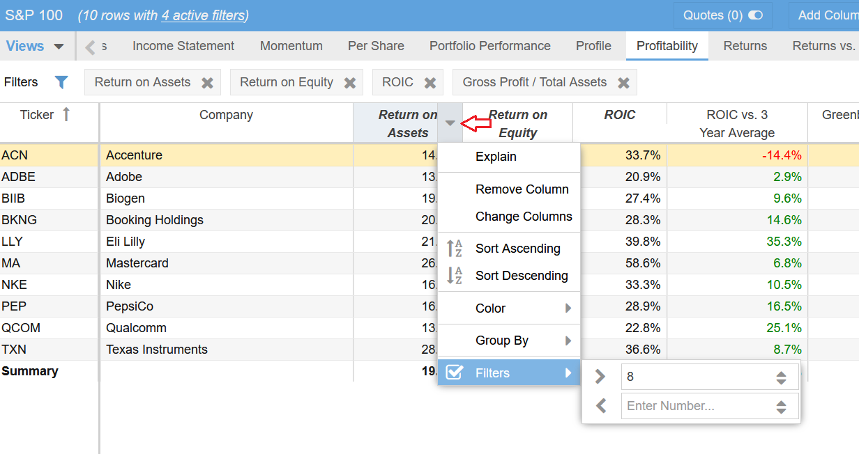
Task: Click the Nike company name
Action: click(119, 285)
